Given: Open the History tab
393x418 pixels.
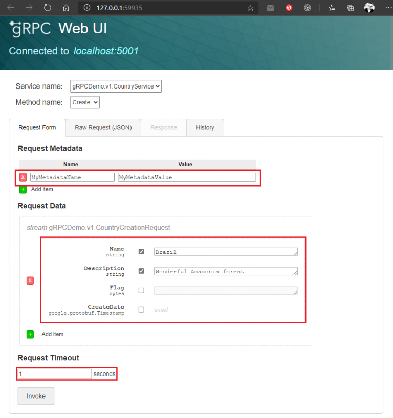Looking at the screenshot, I should pos(205,128).
